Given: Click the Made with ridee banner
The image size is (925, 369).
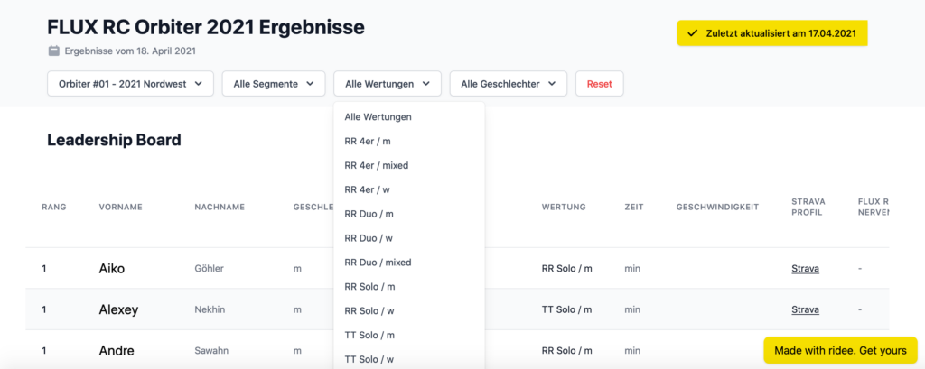Looking at the screenshot, I should [840, 350].
